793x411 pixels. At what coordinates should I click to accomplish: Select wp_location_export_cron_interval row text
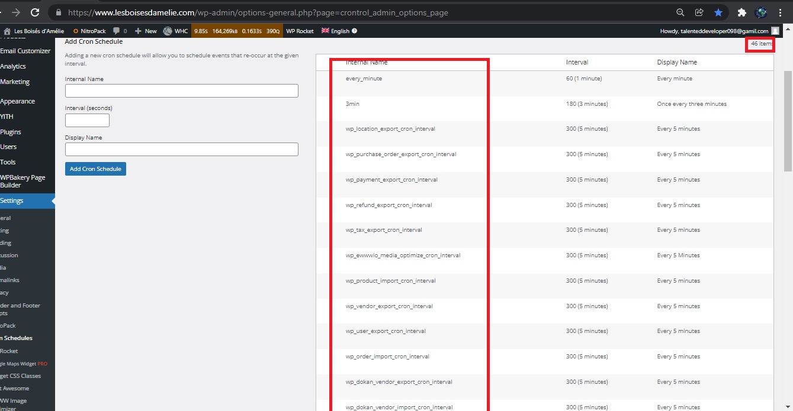pyautogui.click(x=390, y=129)
